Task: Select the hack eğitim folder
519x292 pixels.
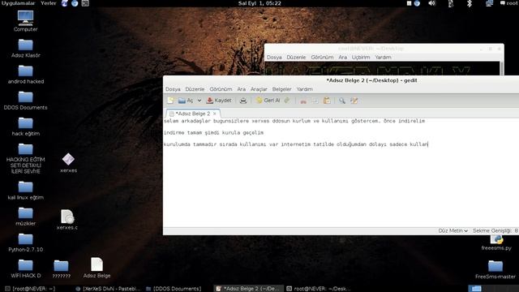Action: pos(25,127)
